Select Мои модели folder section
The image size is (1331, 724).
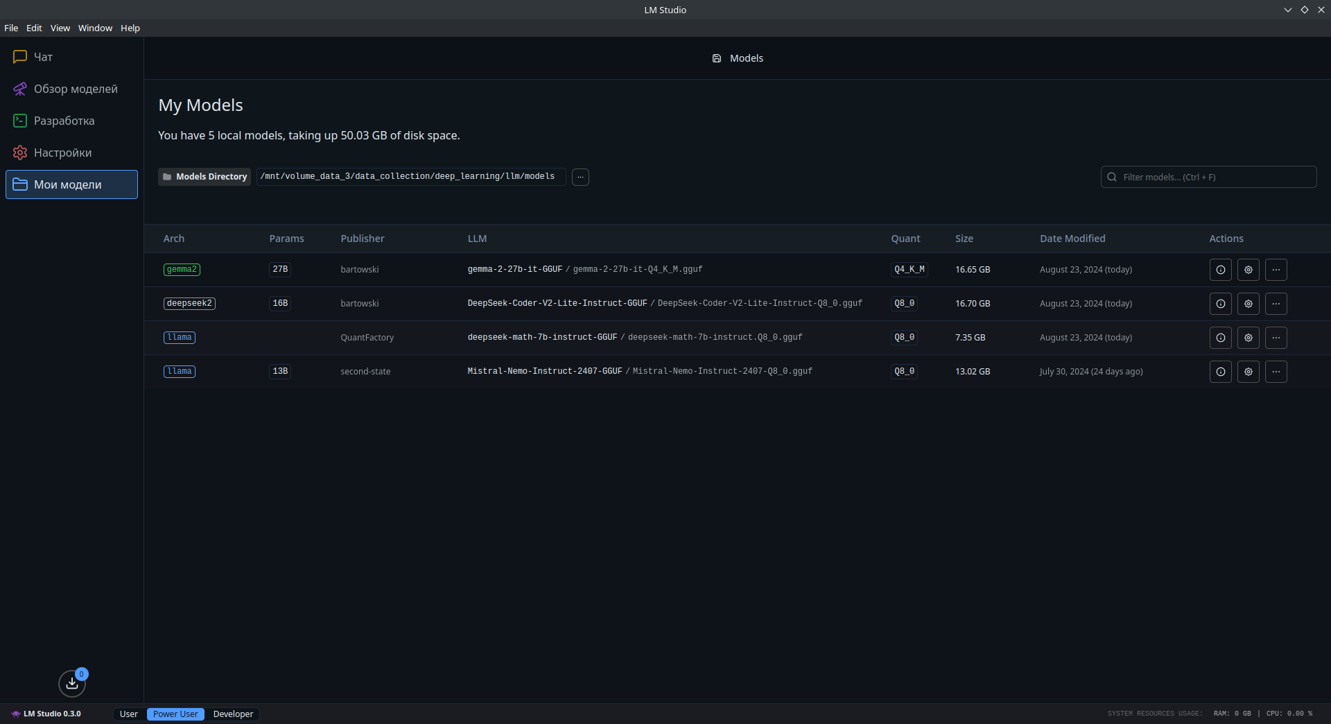point(71,184)
